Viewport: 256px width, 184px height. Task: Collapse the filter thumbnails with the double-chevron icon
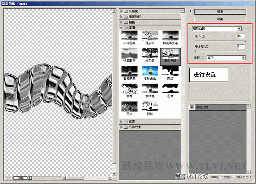pyautogui.click(x=190, y=11)
